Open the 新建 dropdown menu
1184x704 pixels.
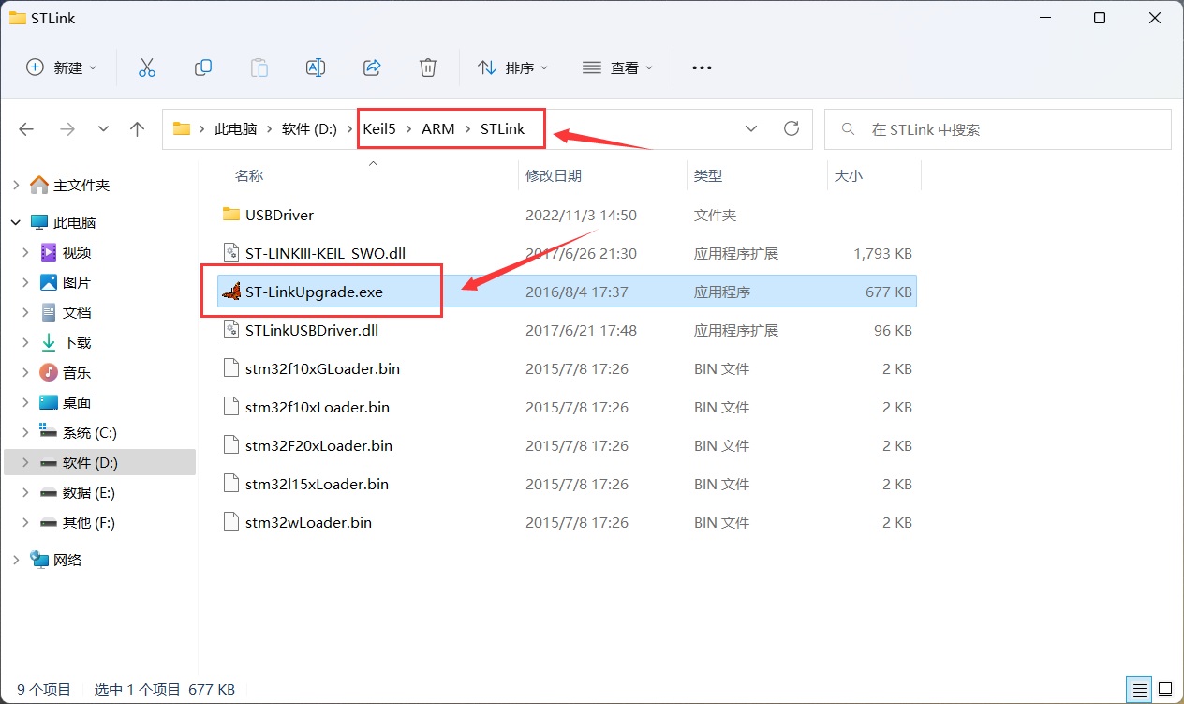pos(62,67)
